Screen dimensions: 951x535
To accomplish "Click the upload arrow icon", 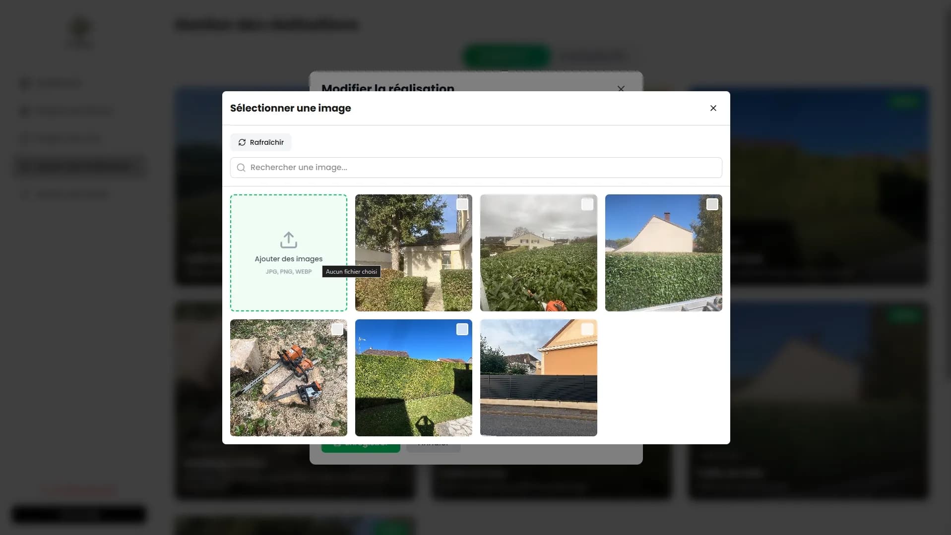I will point(289,240).
